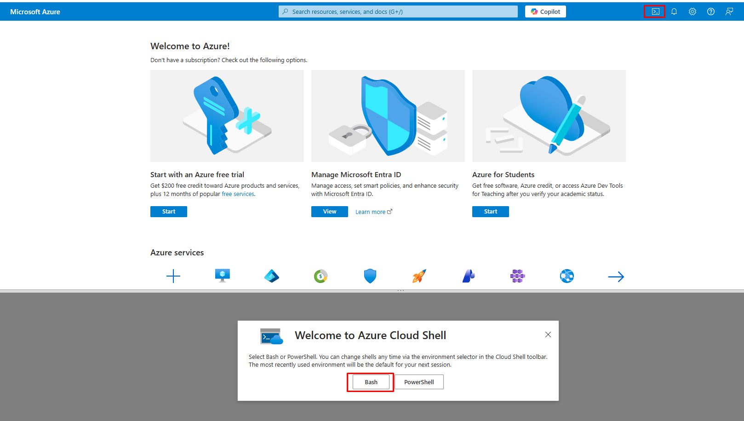The image size is (744, 421).
Task: Click the 'Azure for Students' heading
Action: click(504, 175)
